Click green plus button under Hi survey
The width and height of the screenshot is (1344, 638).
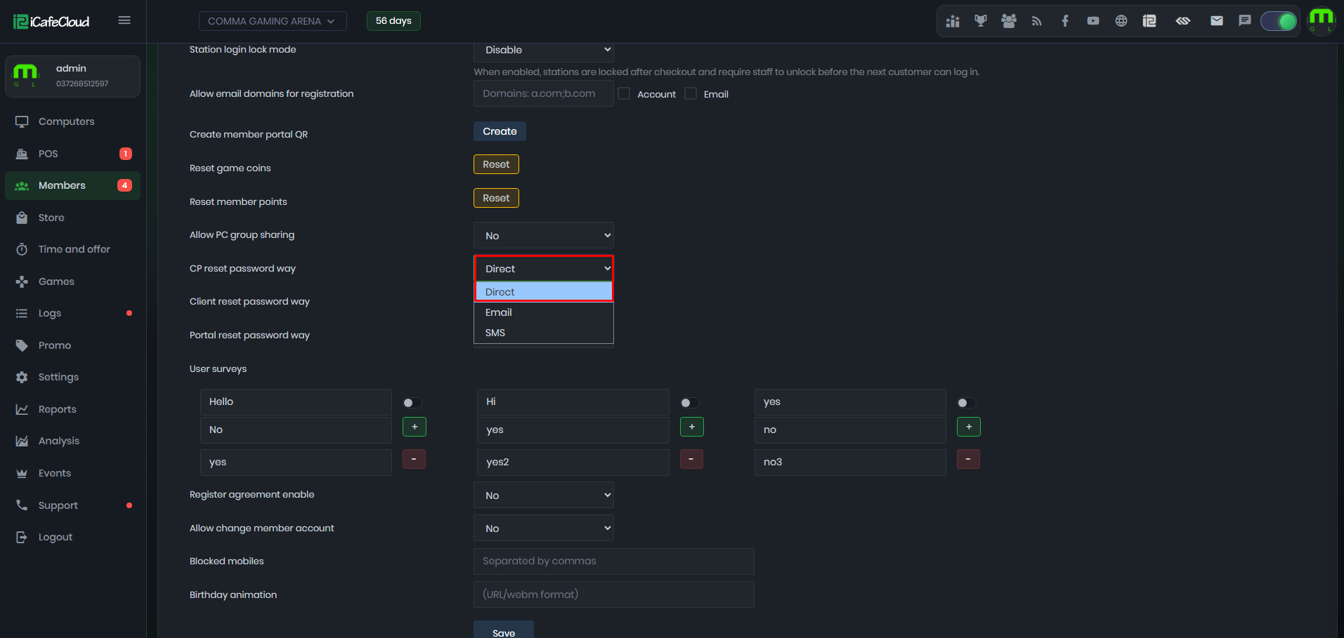pos(692,427)
